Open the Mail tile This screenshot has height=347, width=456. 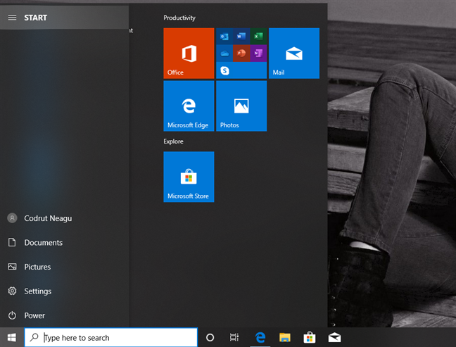tap(294, 53)
